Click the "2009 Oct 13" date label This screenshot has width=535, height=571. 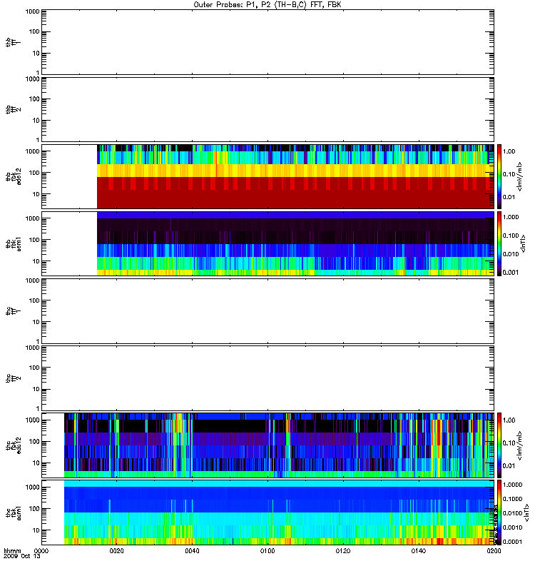22,557
